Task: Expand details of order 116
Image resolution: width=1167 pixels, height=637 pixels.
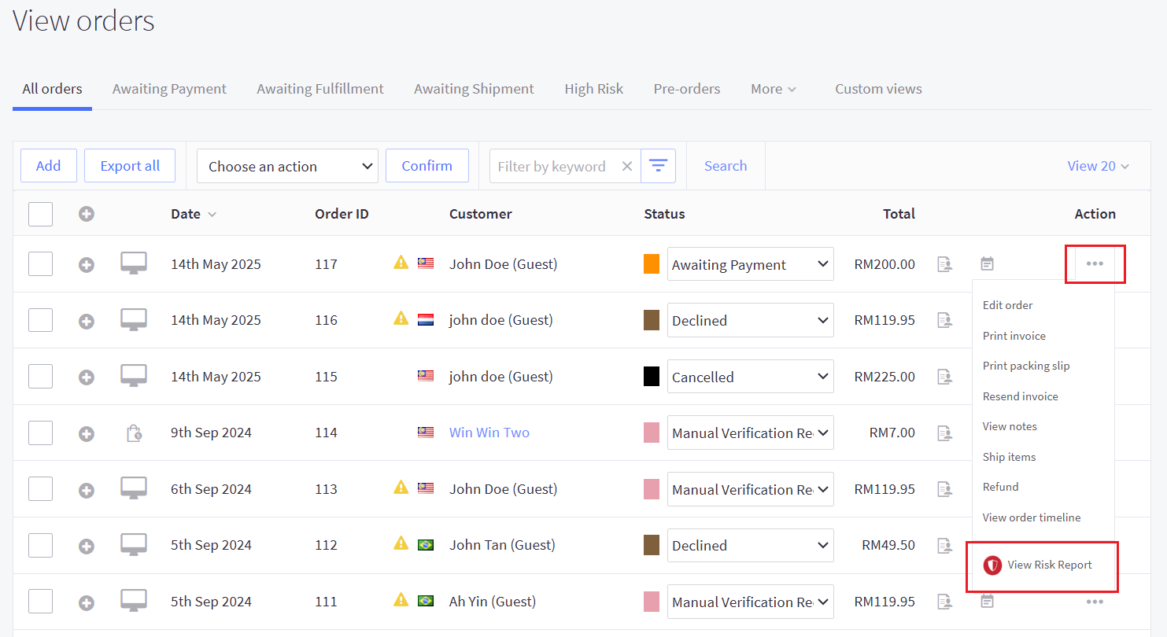Action: [87, 321]
